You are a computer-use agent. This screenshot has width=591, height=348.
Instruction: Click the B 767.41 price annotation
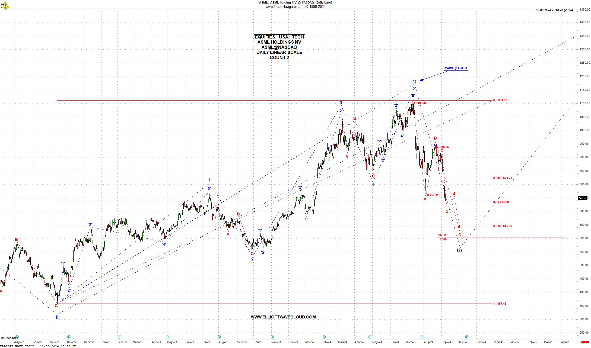(x=433, y=195)
